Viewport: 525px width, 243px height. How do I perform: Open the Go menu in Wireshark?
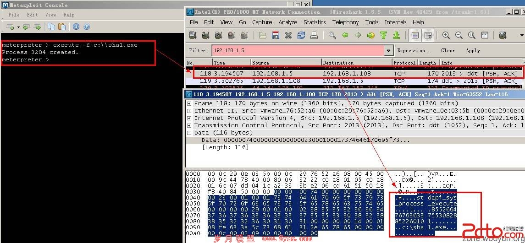click(243, 22)
